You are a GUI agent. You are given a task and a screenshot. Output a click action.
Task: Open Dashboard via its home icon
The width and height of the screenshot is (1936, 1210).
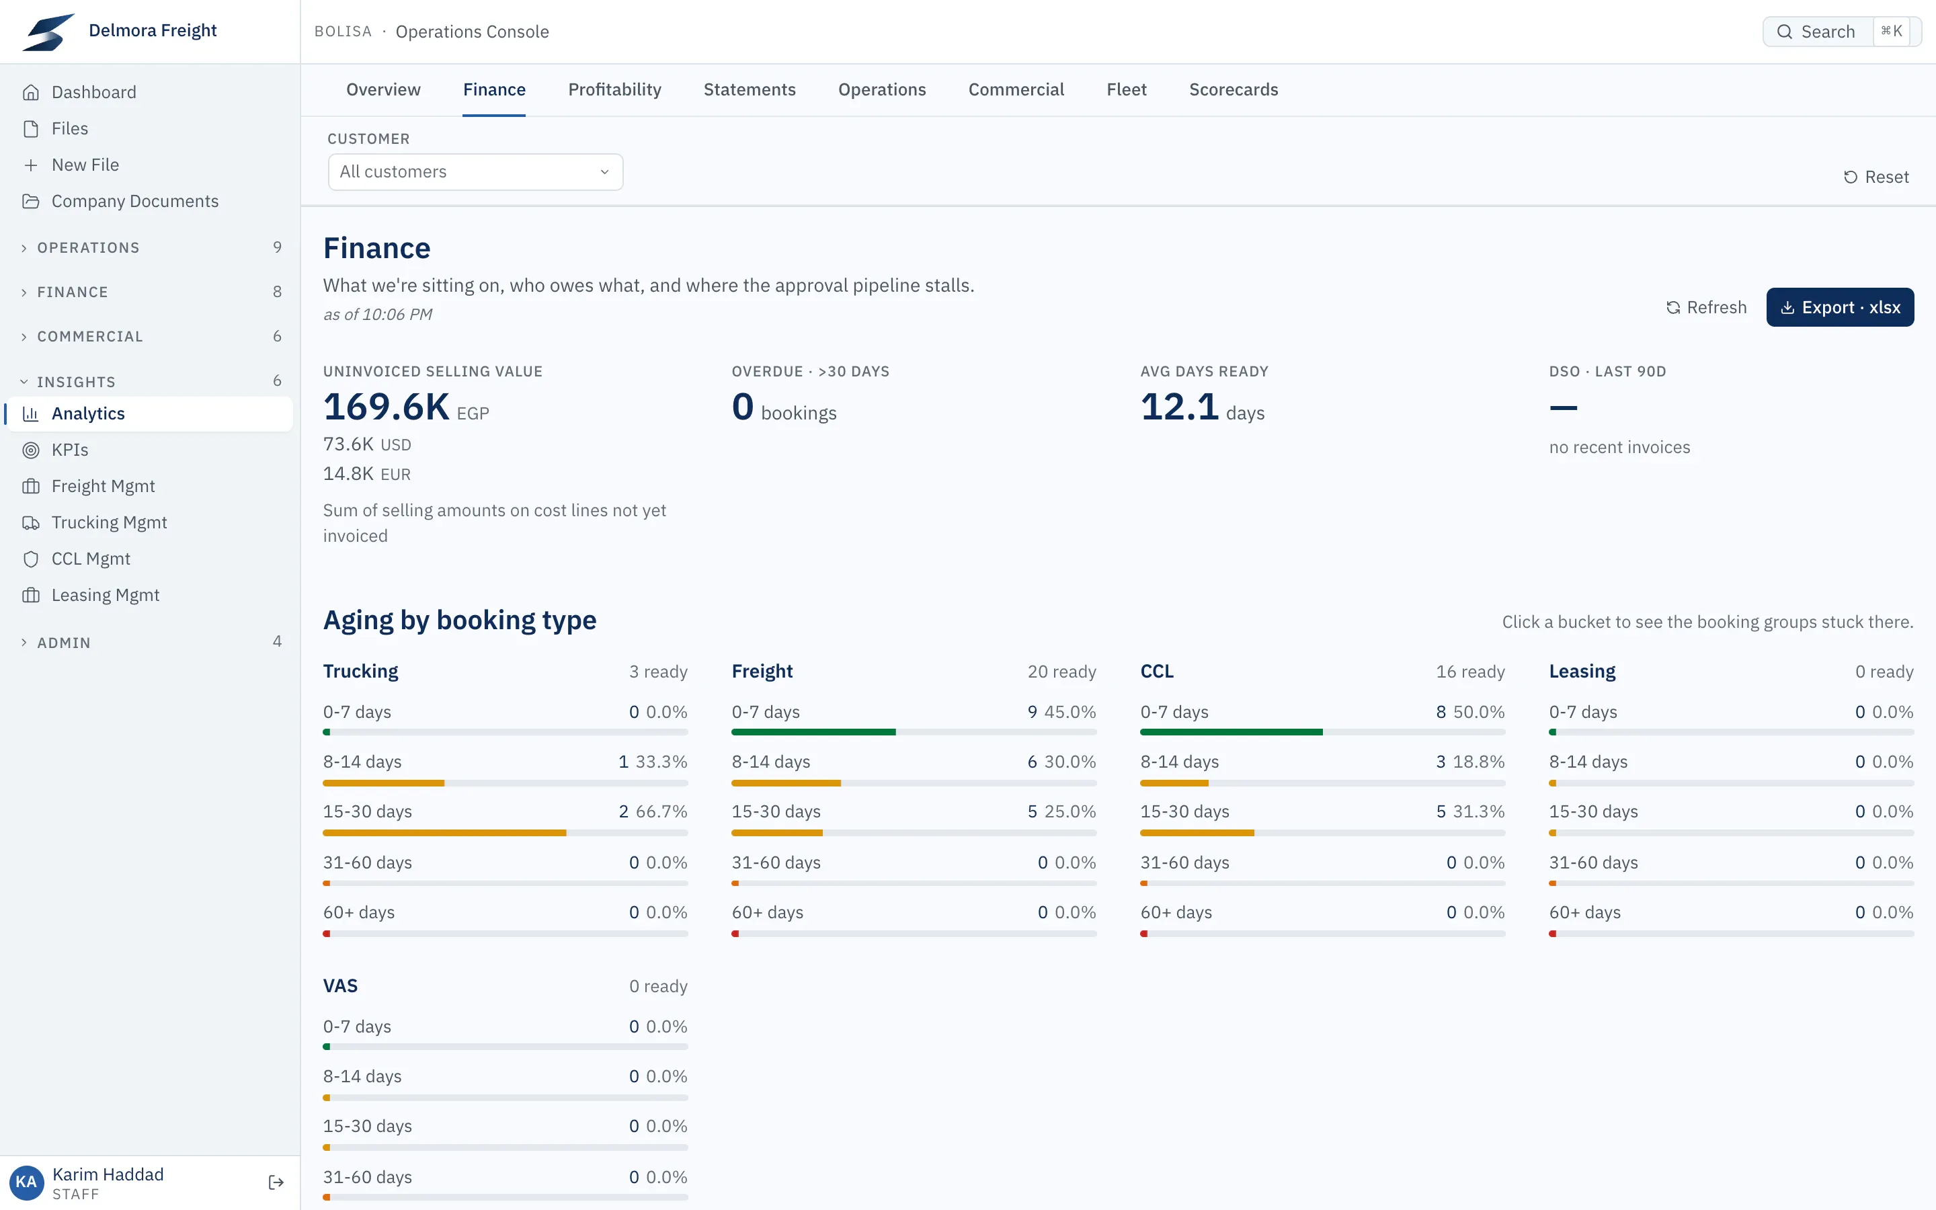[31, 92]
